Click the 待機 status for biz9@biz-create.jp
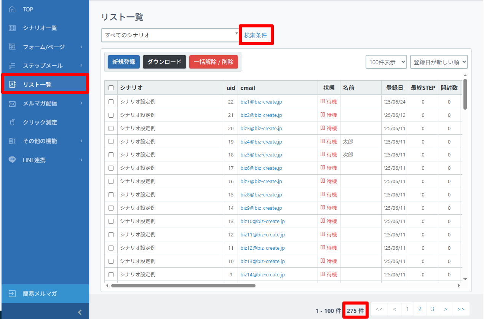 [329, 208]
